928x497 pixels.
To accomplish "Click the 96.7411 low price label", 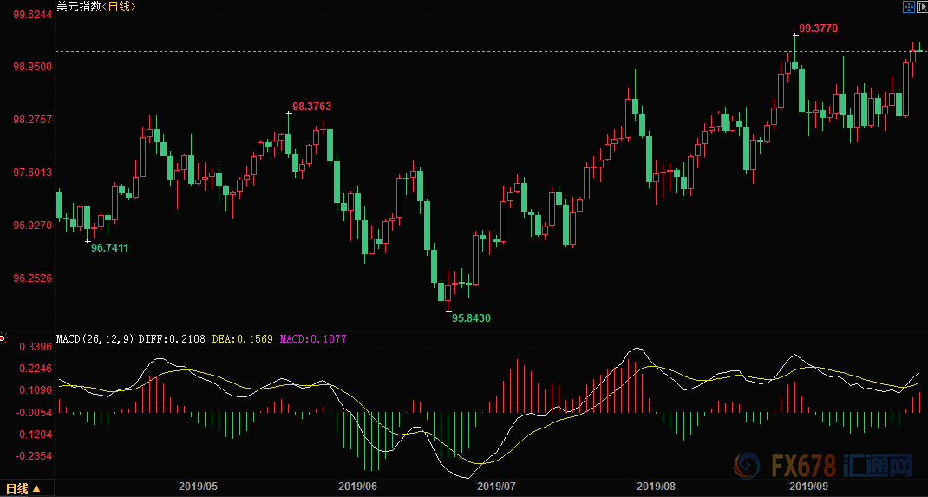I will pyautogui.click(x=110, y=247).
